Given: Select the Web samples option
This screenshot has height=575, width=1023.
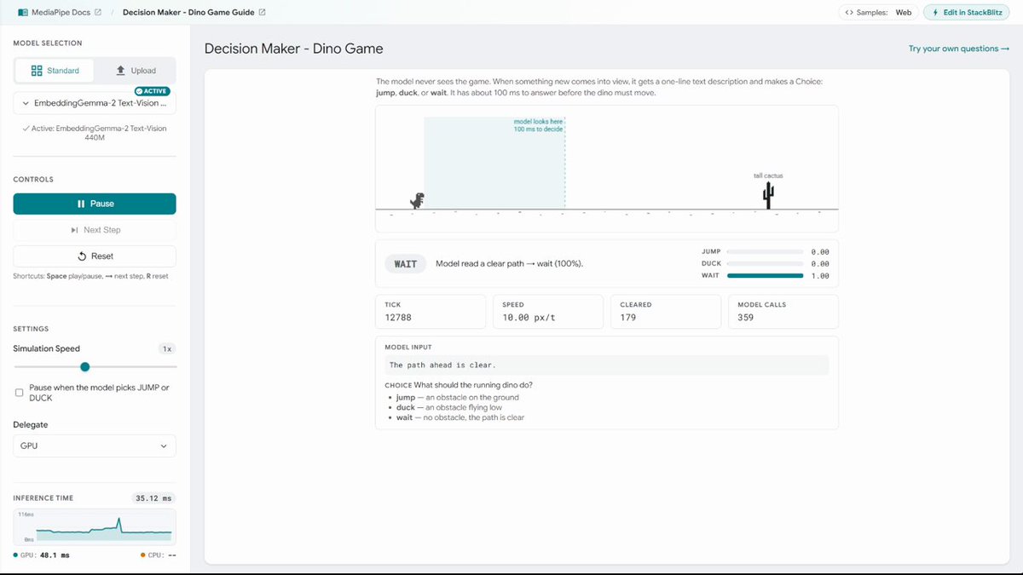Looking at the screenshot, I should click(x=904, y=13).
